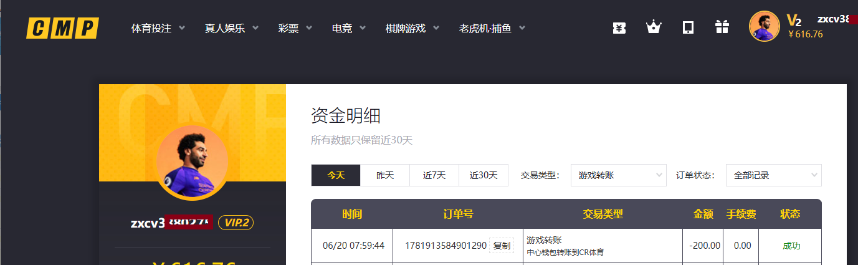Image resolution: width=858 pixels, height=265 pixels.
Task: Click the 金额 column header
Action: coord(703,214)
